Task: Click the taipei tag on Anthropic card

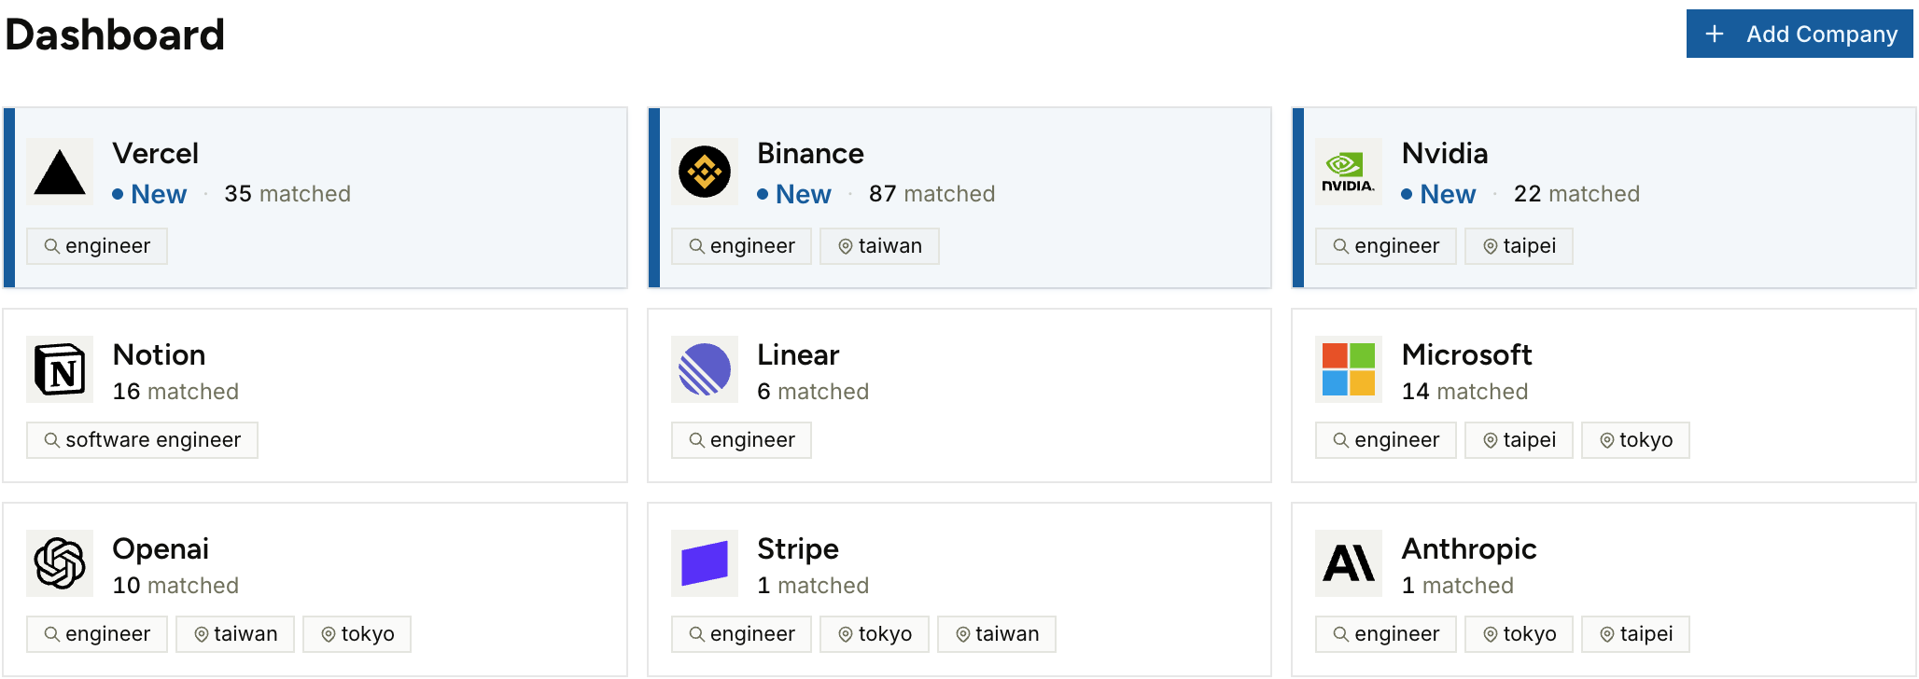Action: (1635, 634)
